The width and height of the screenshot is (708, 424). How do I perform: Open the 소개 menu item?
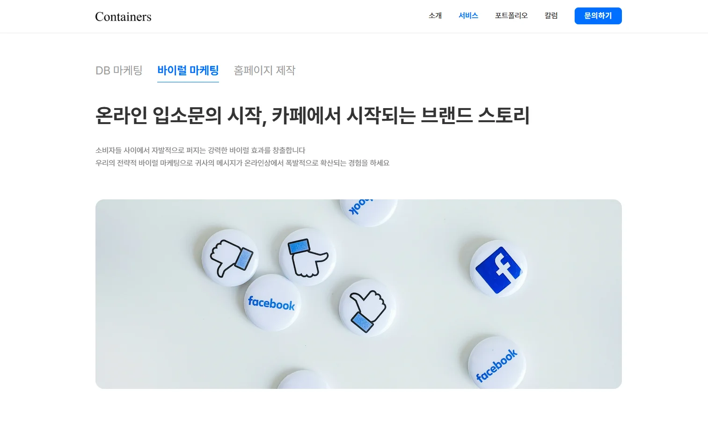(x=435, y=15)
